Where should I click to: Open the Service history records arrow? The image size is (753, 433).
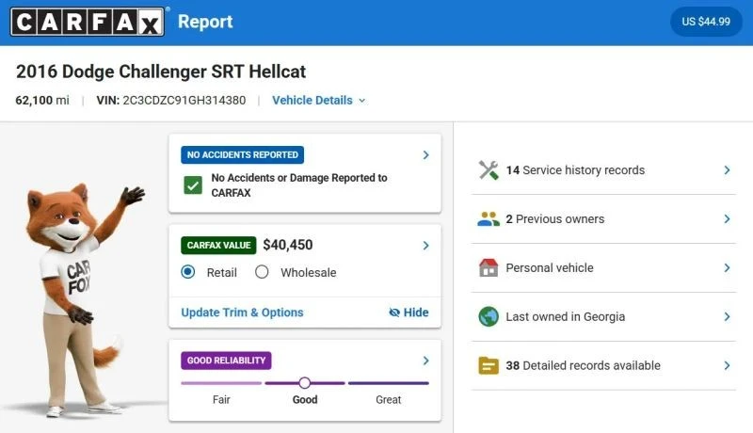coord(727,170)
